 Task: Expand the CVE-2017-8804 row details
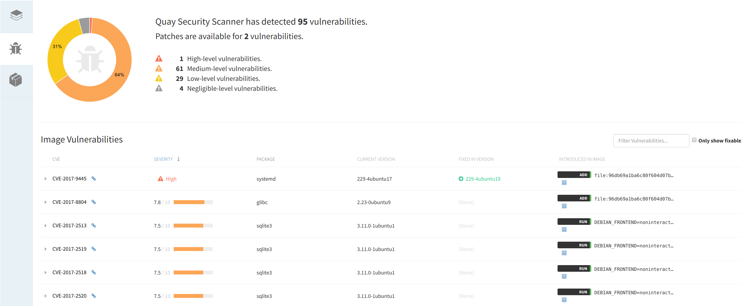(x=45, y=202)
